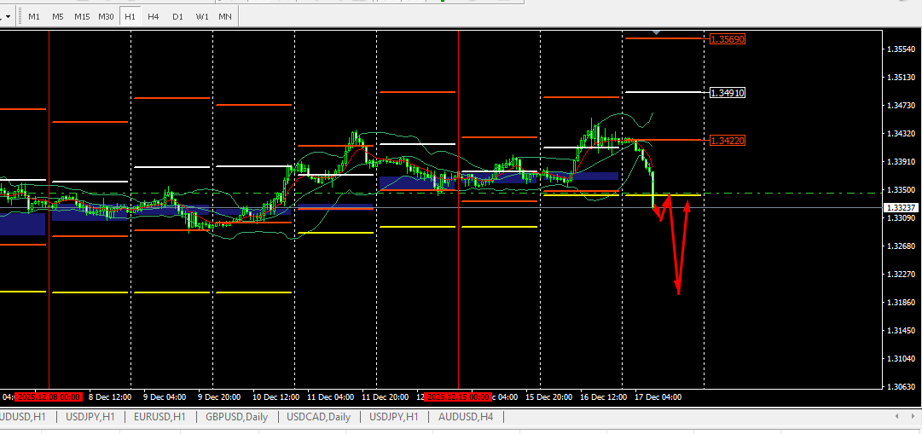Click price scale value 1.31040
This screenshot has width=922, height=434.
coord(901,359)
